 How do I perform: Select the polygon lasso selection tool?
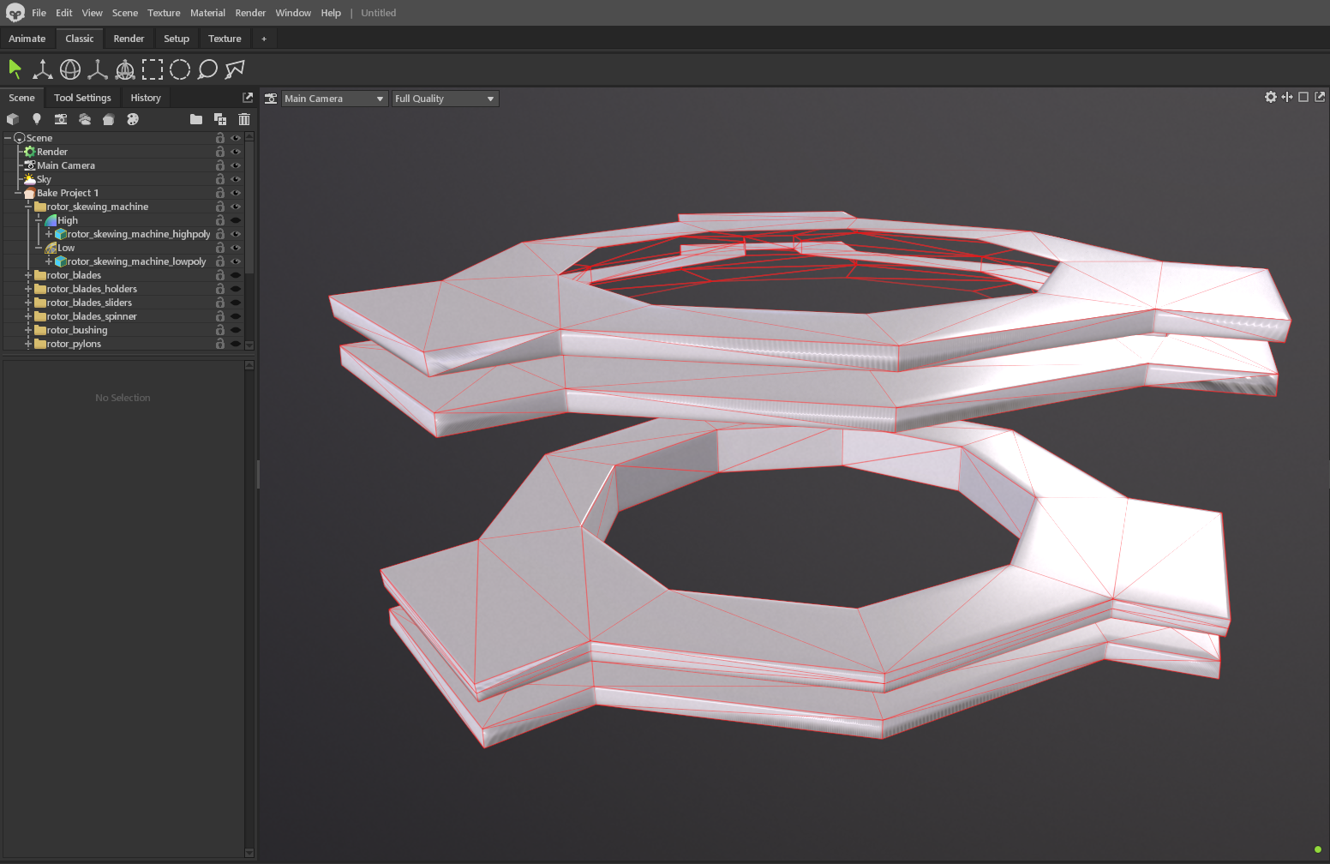[x=235, y=69]
